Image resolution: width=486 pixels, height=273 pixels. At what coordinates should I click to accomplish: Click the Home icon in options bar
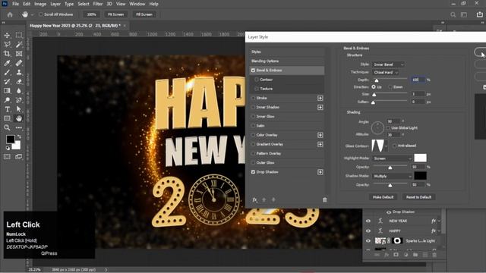click(x=10, y=14)
